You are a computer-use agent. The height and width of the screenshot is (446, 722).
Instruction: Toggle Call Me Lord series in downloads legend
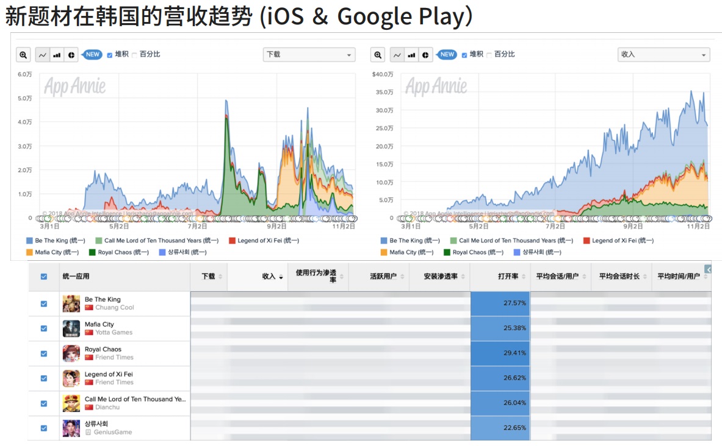(157, 241)
